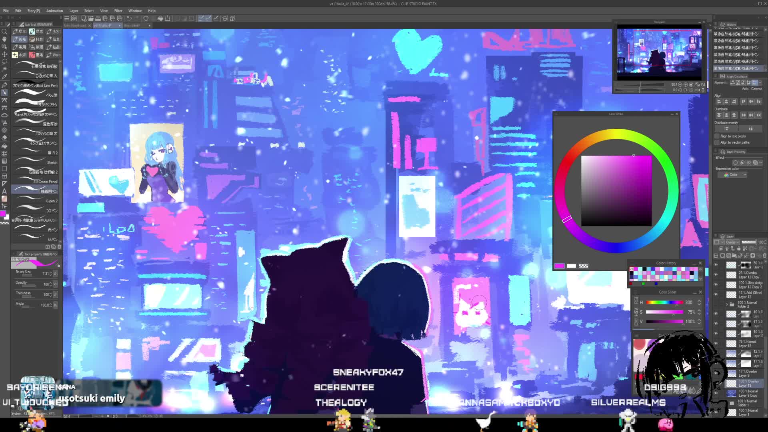Enable Align to text pixels checkbox

click(x=717, y=136)
